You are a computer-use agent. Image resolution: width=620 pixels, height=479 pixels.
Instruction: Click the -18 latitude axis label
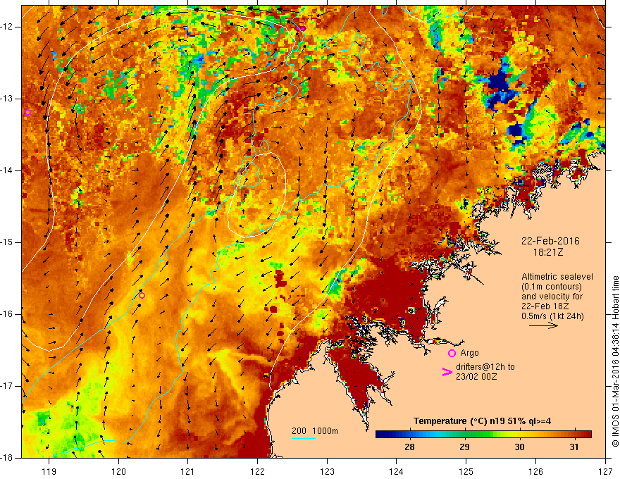click(x=8, y=458)
